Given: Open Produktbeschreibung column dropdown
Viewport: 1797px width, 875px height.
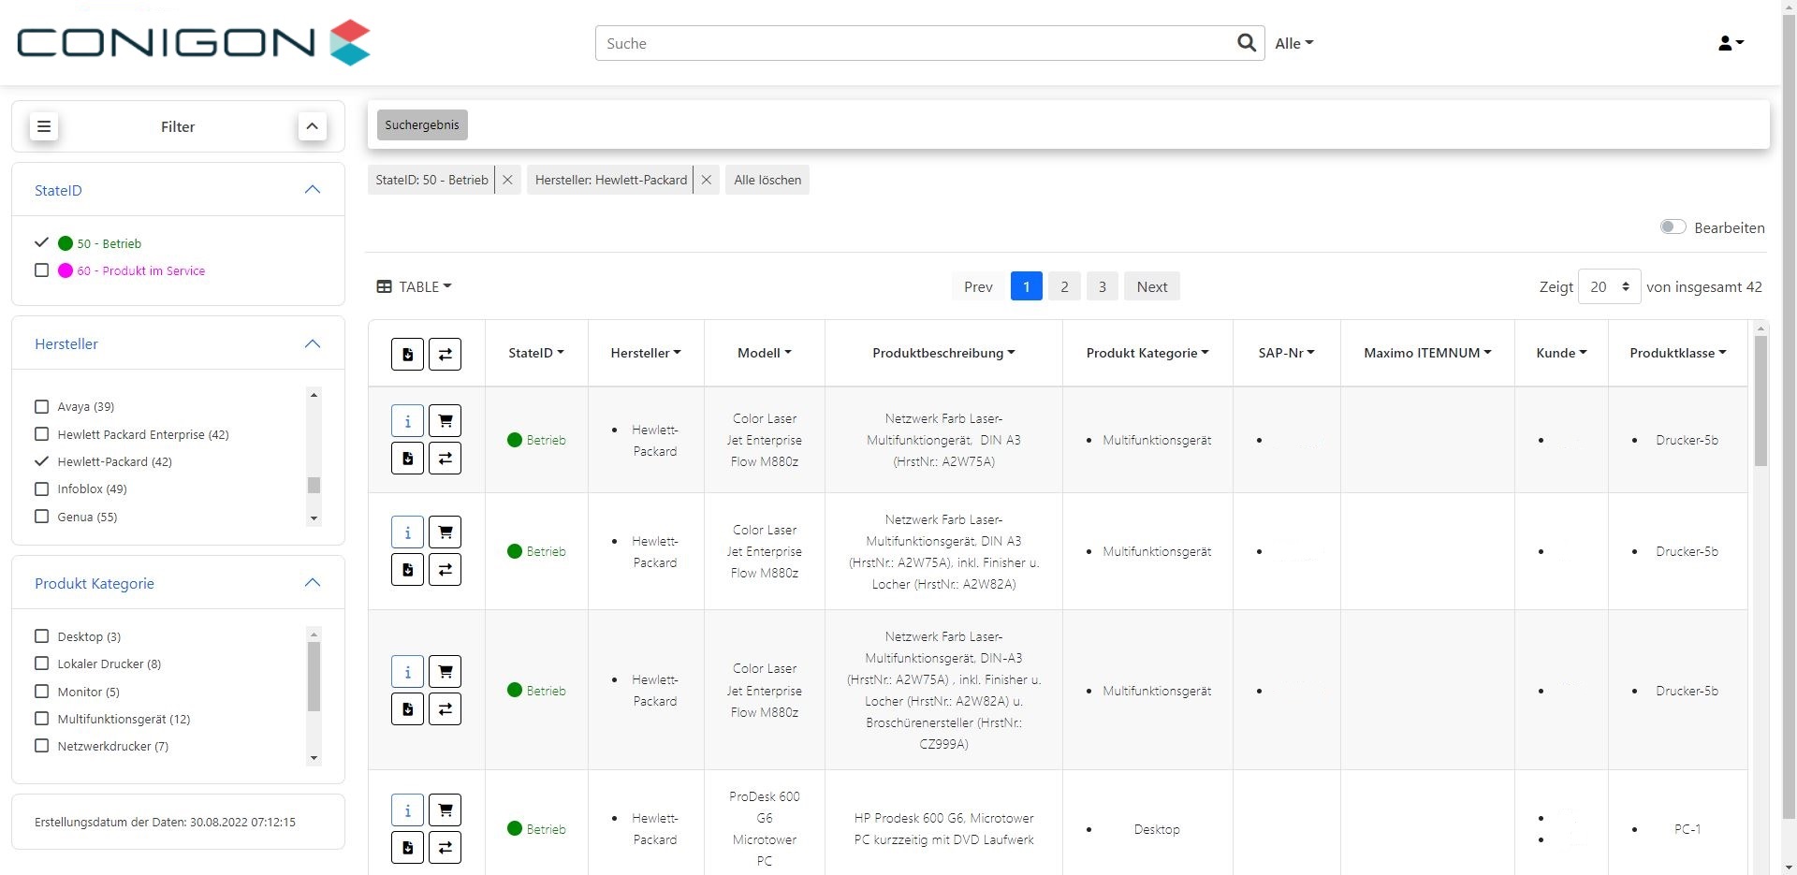Looking at the screenshot, I should (943, 353).
